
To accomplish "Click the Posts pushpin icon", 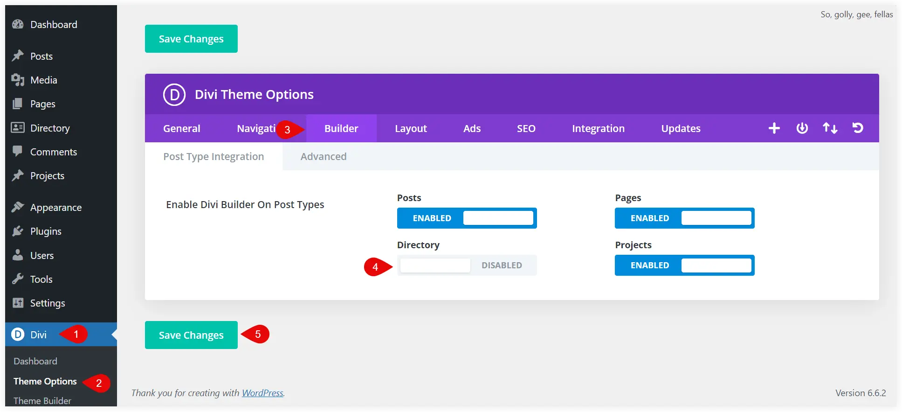I will [18, 56].
